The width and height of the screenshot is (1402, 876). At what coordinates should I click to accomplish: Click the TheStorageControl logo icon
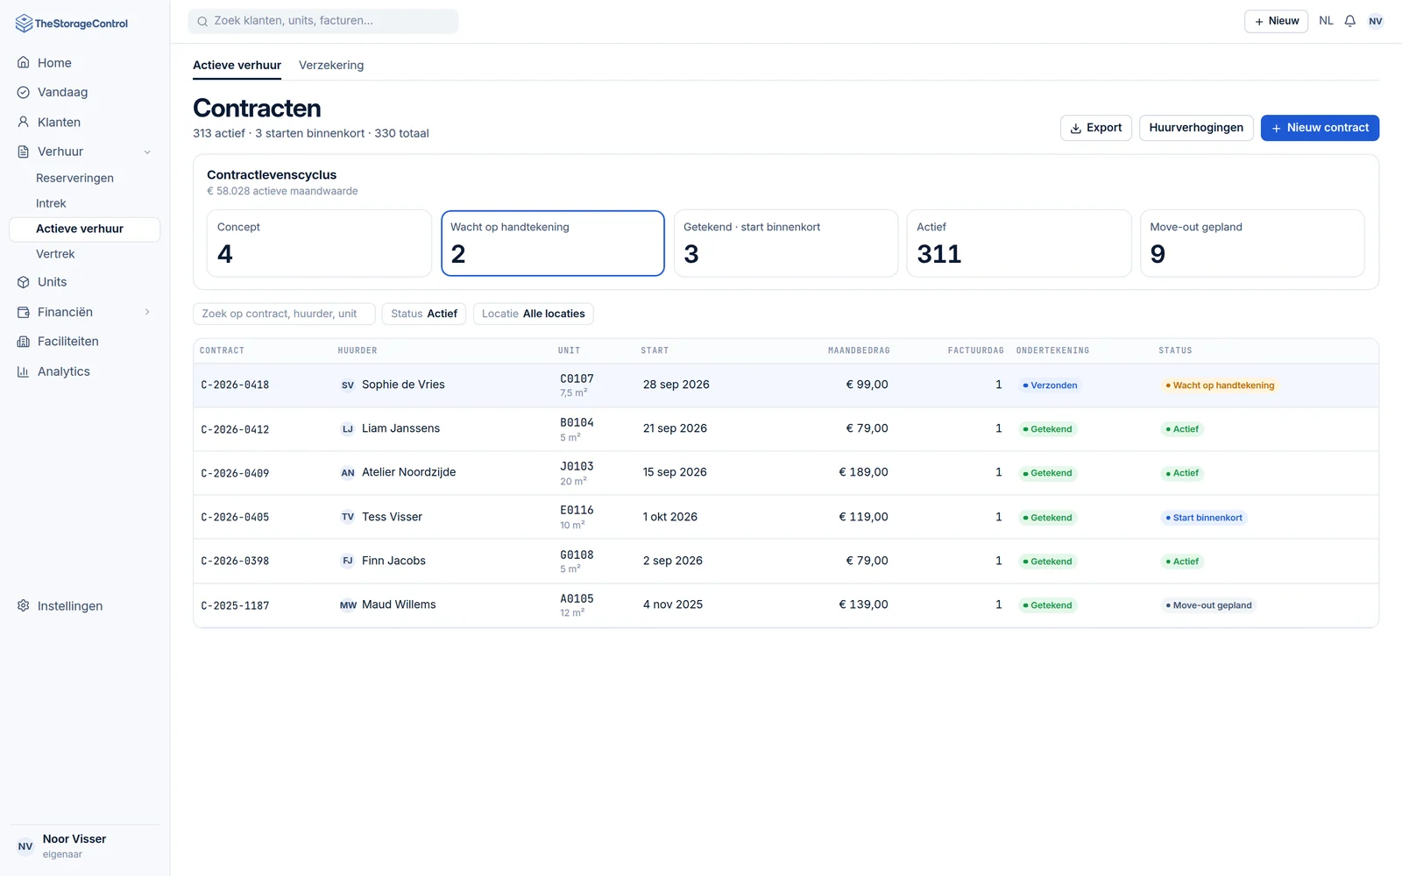pyautogui.click(x=24, y=24)
